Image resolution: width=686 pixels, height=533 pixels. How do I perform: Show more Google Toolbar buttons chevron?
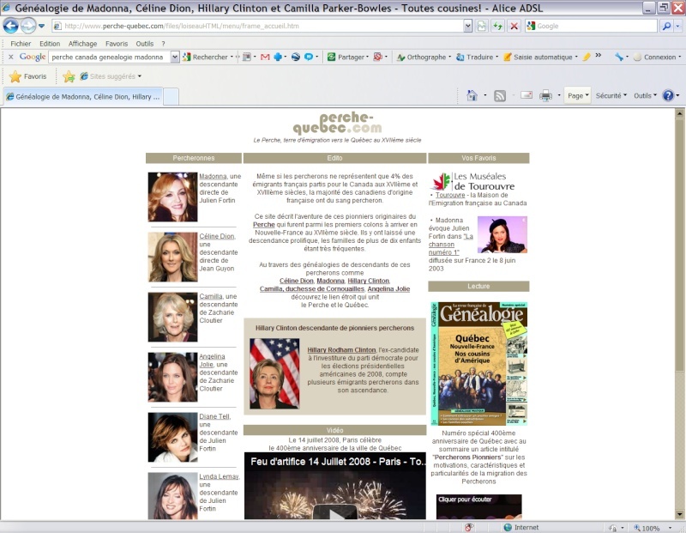(x=598, y=56)
